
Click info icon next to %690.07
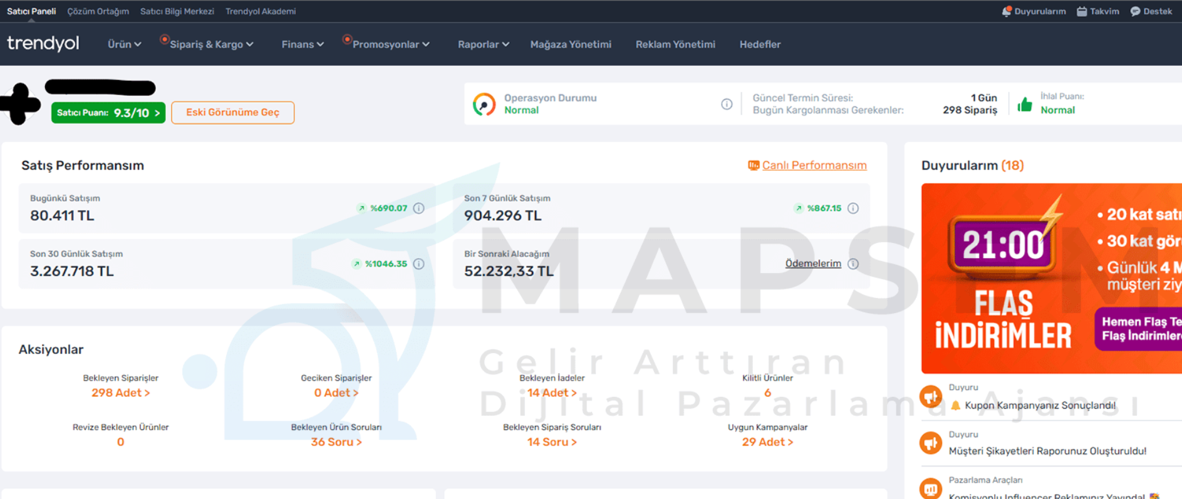[x=419, y=208]
